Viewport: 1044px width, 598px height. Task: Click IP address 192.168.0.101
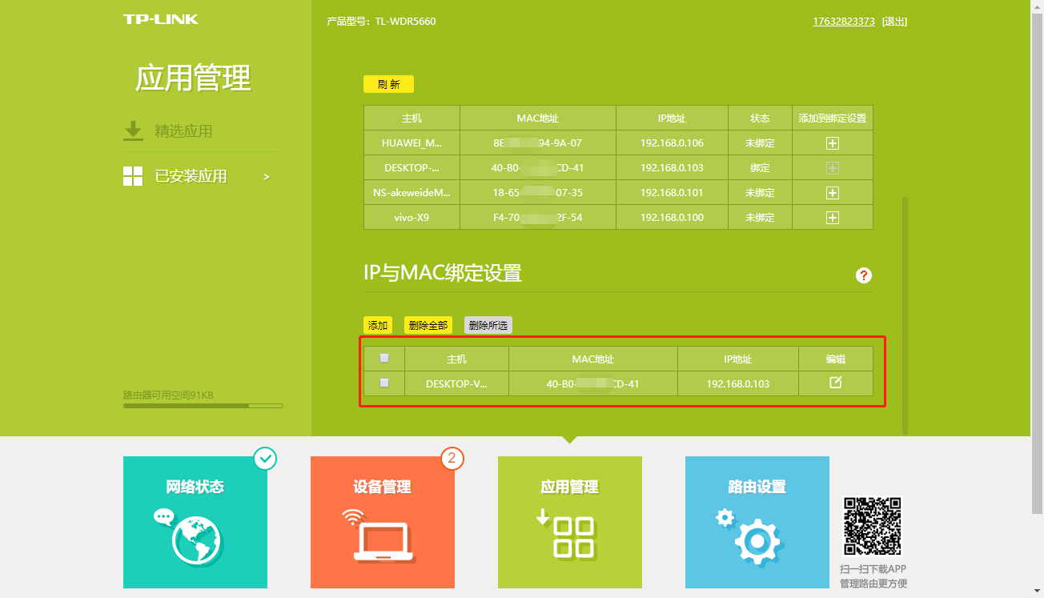coord(672,193)
